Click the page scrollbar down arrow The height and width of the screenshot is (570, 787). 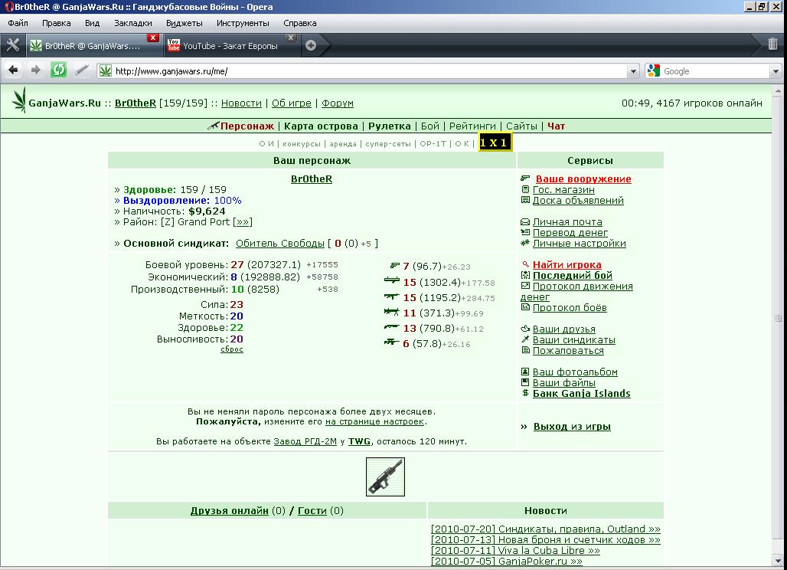coord(779,561)
